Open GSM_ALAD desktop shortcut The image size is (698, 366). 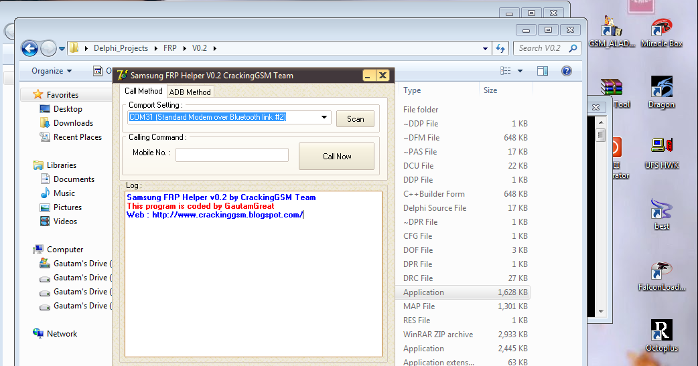tap(612, 32)
